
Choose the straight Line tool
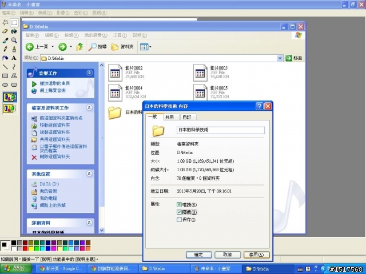(x=5, y=67)
